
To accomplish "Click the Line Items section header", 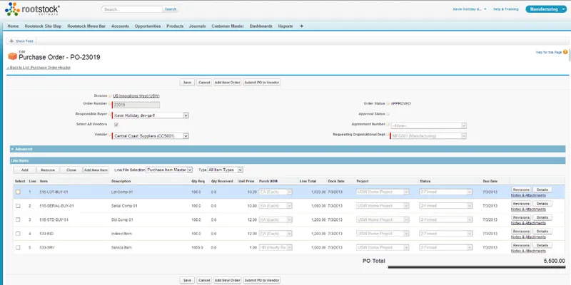I will coord(288,160).
